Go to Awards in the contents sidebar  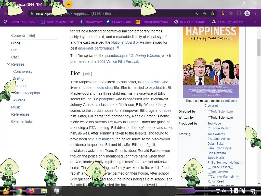tap(19, 100)
